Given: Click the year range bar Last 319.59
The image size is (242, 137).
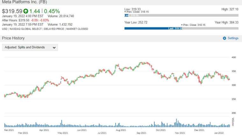Looking at the screenshot, I should [x=181, y=28].
